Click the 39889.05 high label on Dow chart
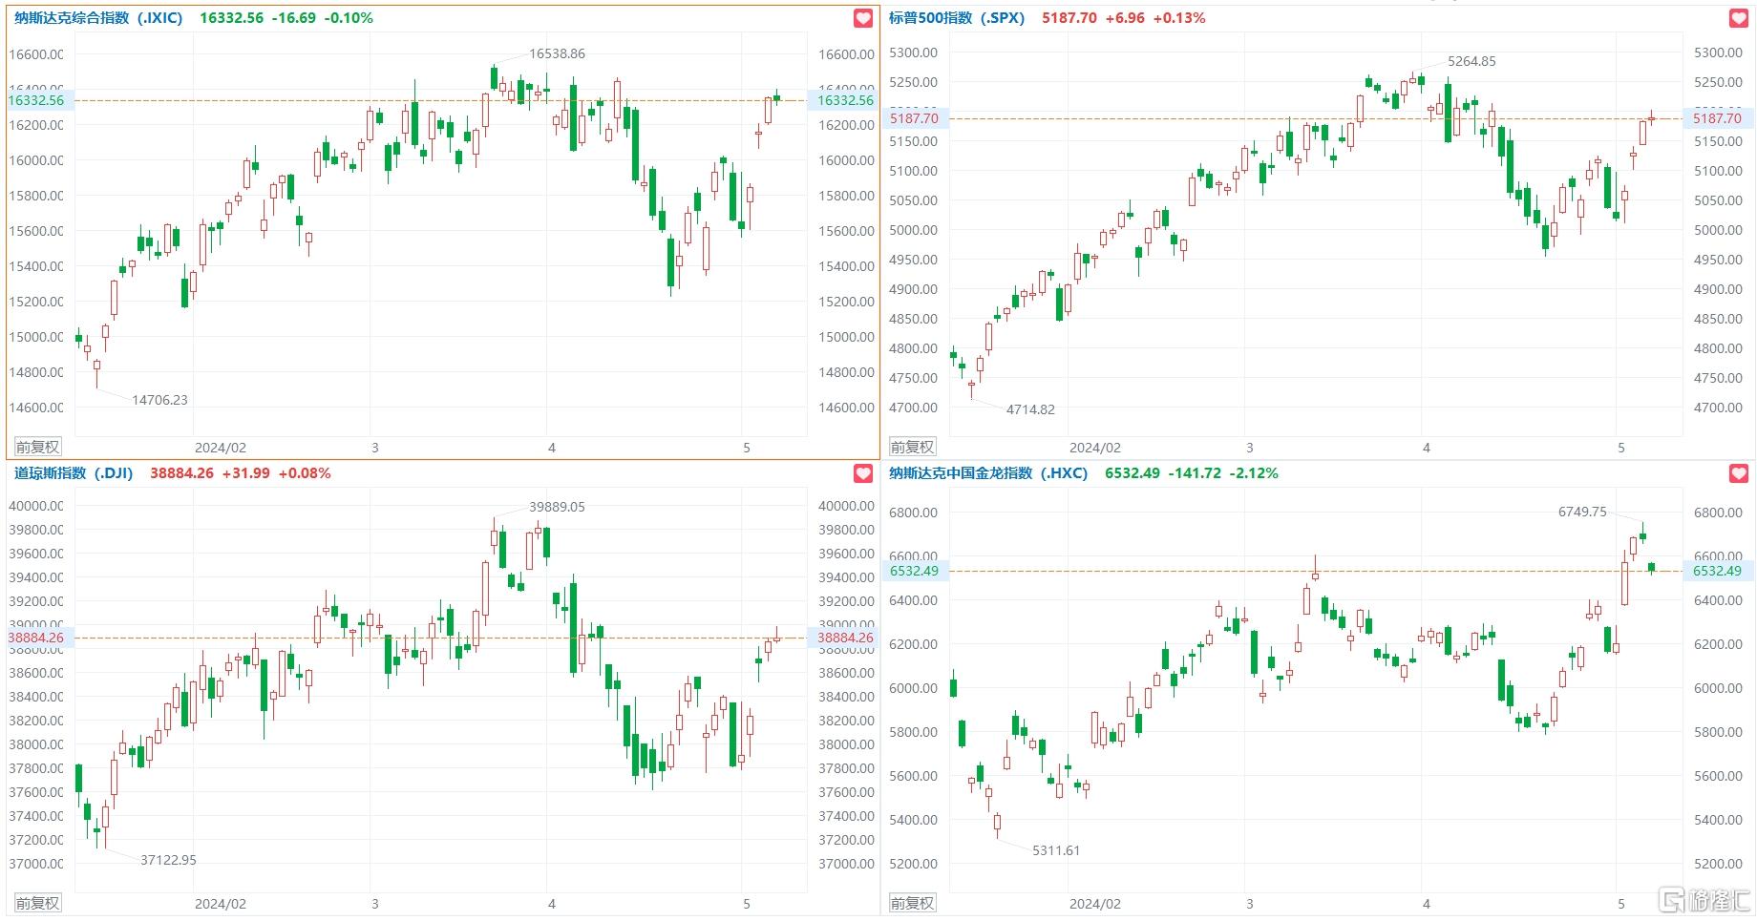Viewport: 1757px width, 921px height. [557, 507]
